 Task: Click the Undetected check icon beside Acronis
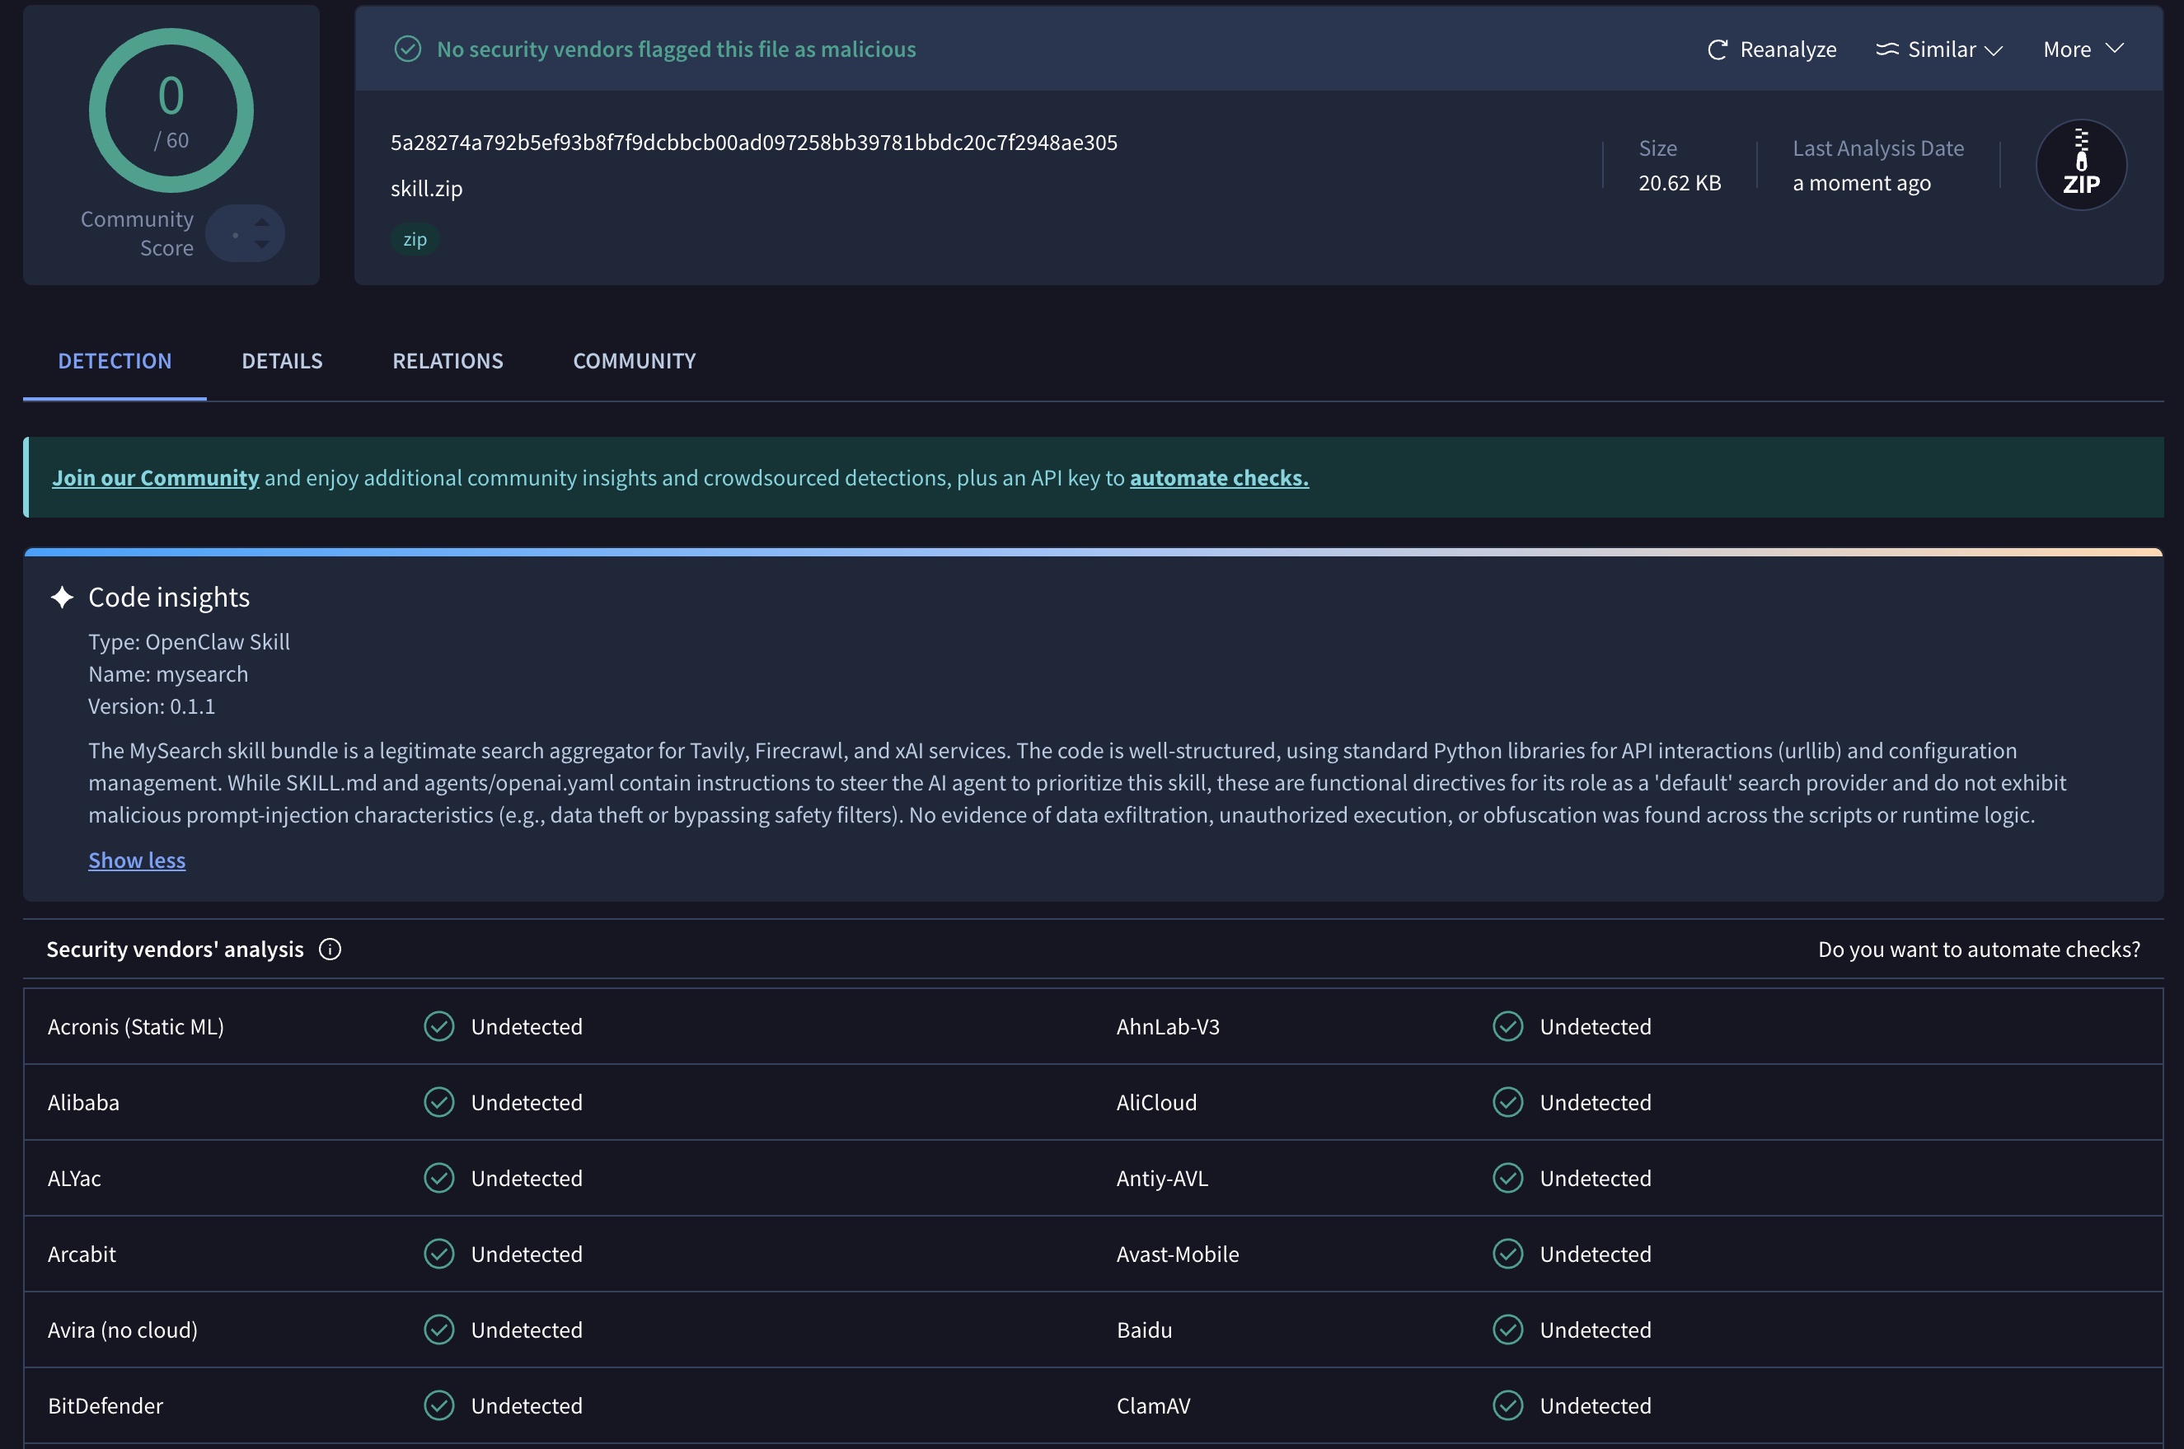438,1026
